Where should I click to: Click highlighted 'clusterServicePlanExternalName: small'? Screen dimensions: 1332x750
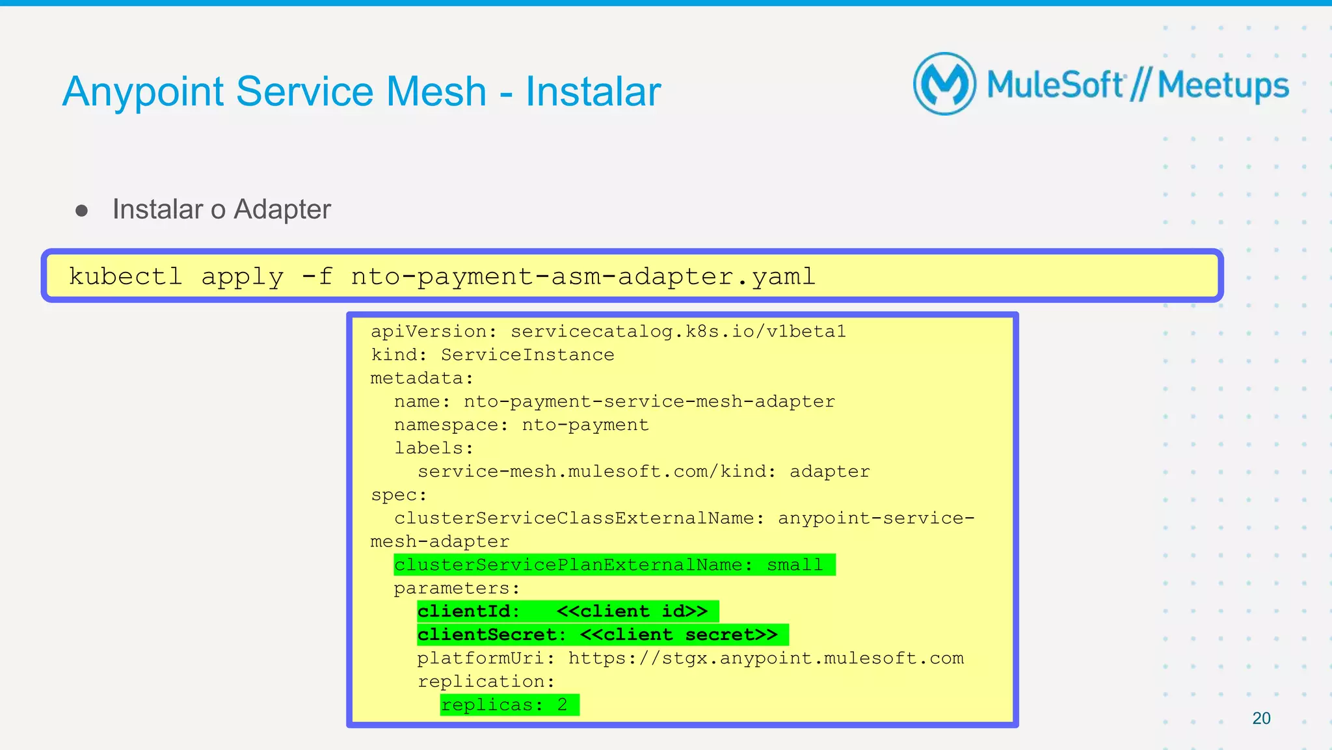[x=615, y=565]
